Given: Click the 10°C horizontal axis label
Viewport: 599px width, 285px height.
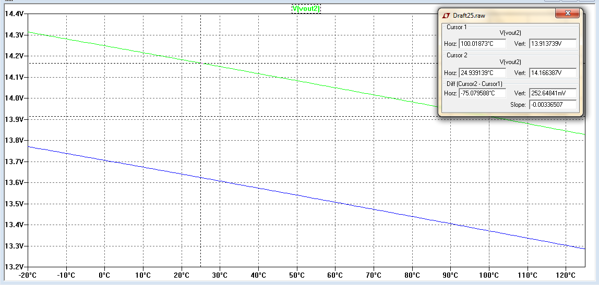Looking at the screenshot, I should (x=143, y=276).
